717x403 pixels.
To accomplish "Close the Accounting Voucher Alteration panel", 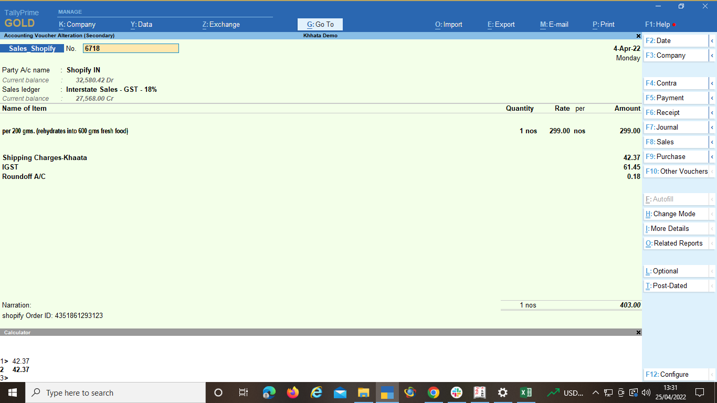I will pyautogui.click(x=638, y=36).
